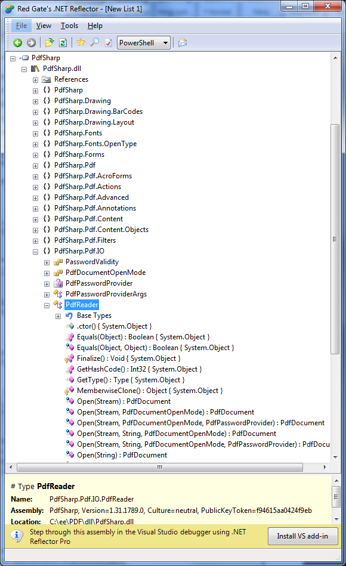
Task: Click the green Back navigation arrow
Action: pyautogui.click(x=18, y=43)
